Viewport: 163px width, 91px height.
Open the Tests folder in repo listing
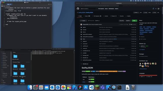(84, 39)
